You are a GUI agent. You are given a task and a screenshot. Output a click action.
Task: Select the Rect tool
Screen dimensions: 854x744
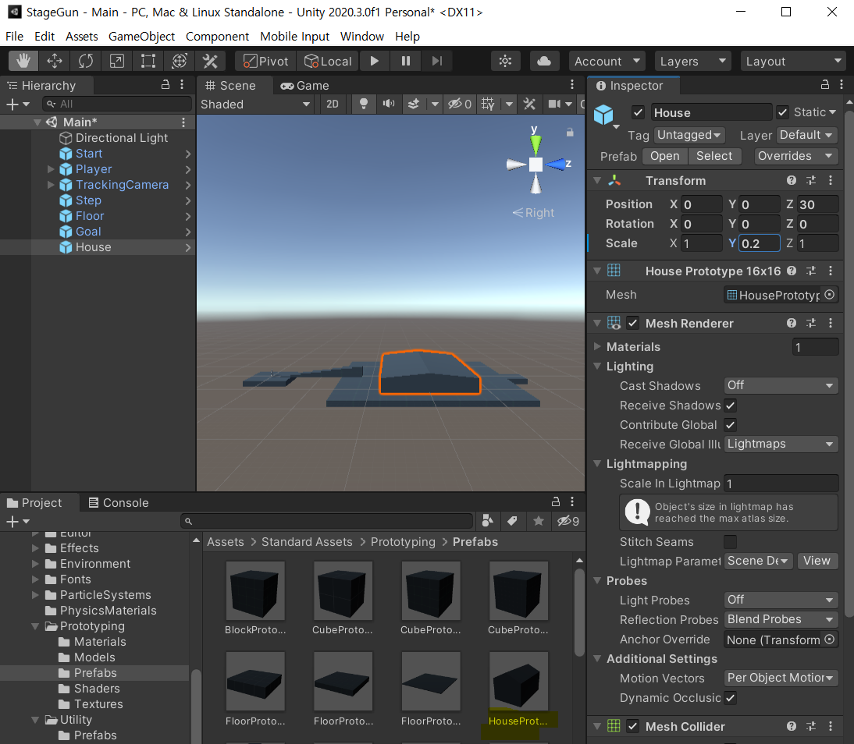click(148, 61)
